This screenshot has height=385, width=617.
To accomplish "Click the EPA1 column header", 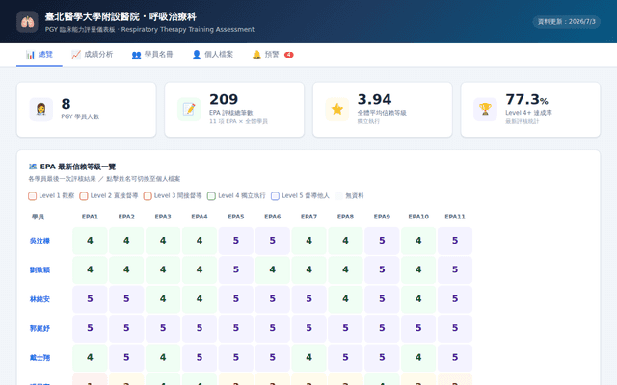I will 90,217.
